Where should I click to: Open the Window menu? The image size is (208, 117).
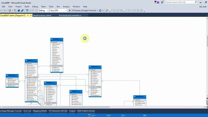click(76, 6)
